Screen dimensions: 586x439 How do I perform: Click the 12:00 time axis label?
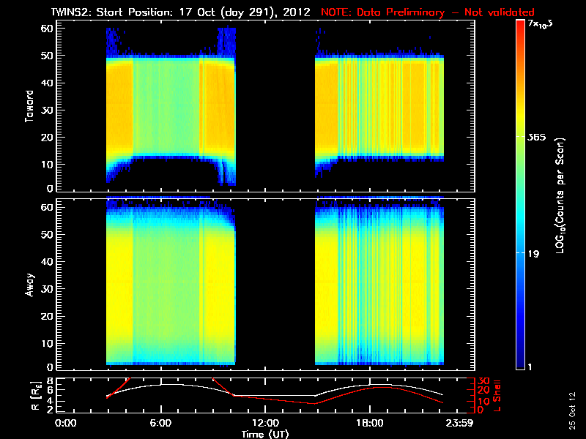pos(266,424)
